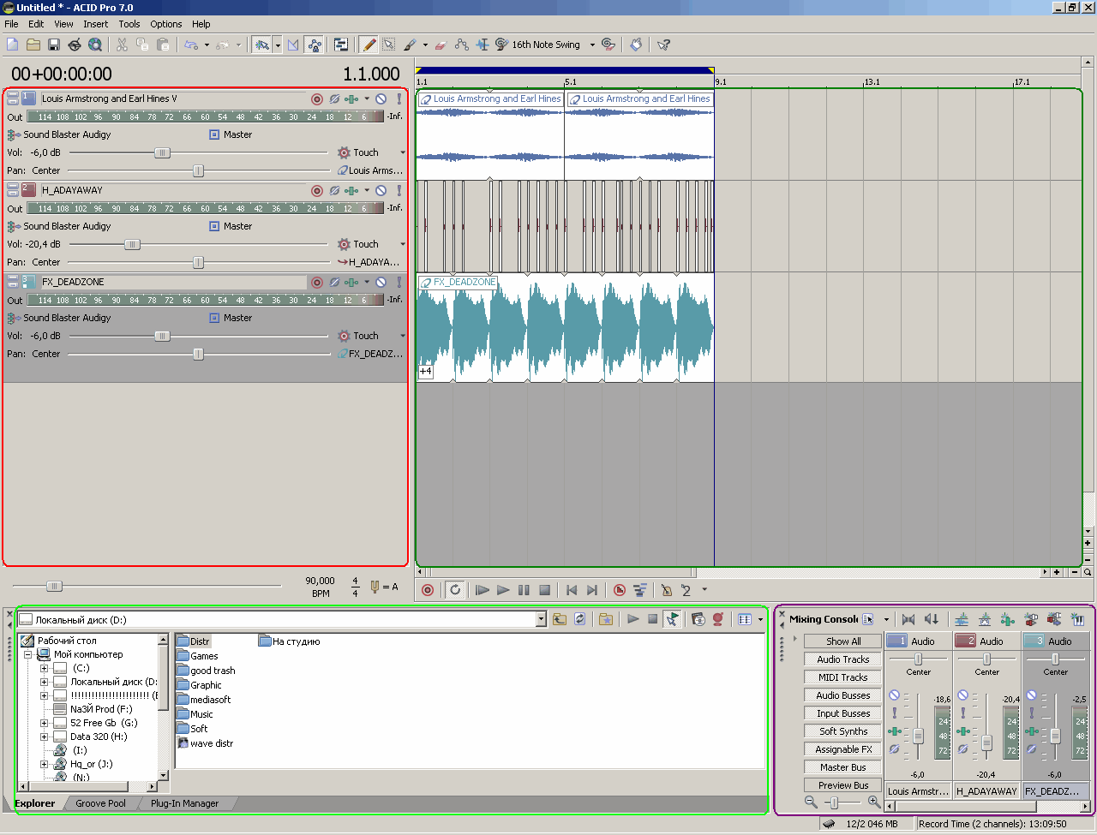This screenshot has height=835, width=1097.
Task: Expand the Data 320 (H:) drive node
Action: 45,737
